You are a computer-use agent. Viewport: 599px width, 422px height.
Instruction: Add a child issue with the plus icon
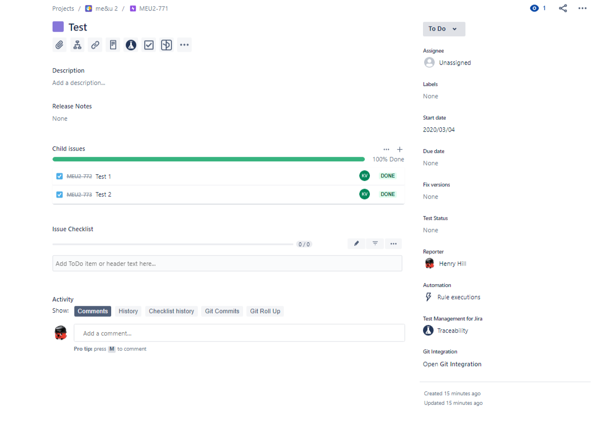[400, 150]
